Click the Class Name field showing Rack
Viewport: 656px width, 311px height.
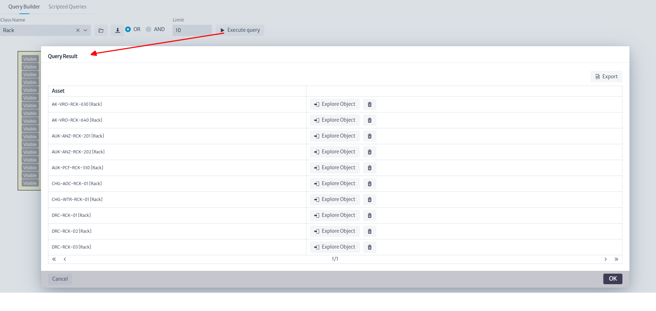(45, 30)
